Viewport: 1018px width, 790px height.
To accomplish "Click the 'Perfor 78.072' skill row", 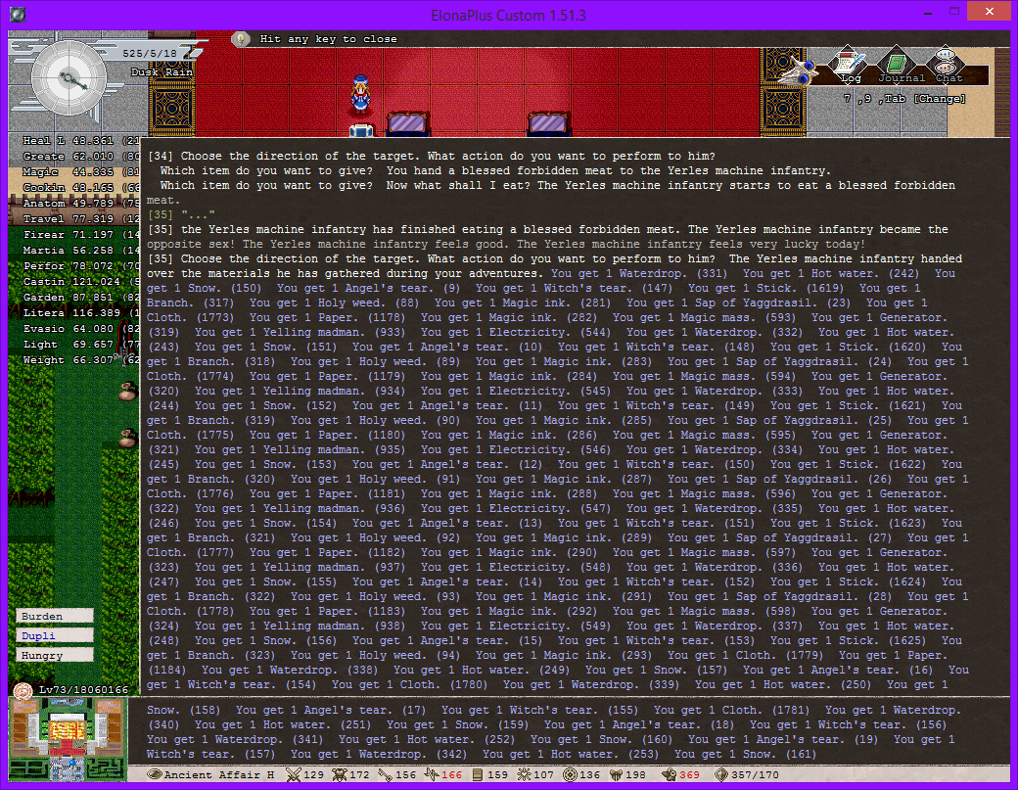I will click(80, 265).
